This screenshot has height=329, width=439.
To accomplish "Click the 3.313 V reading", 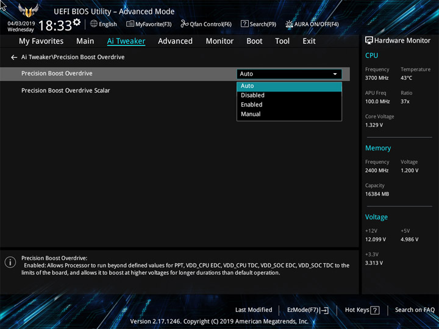I will (374, 263).
